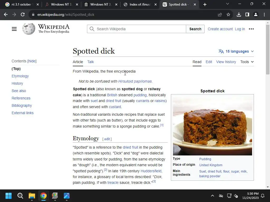
Task: Click in the Search Wikipedia field
Action: (x=137, y=29)
